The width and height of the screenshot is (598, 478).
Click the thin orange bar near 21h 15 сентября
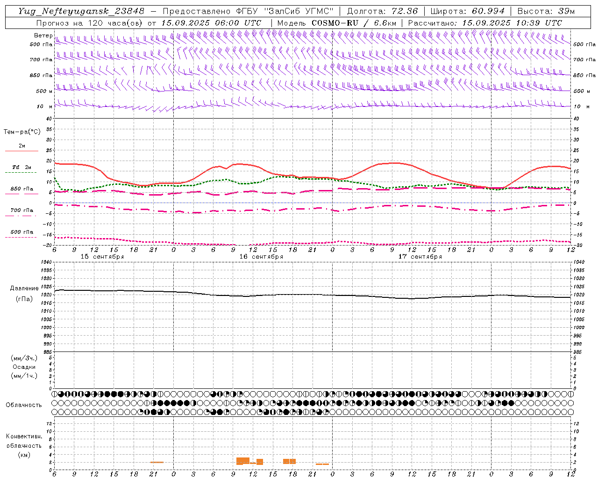[x=157, y=462]
